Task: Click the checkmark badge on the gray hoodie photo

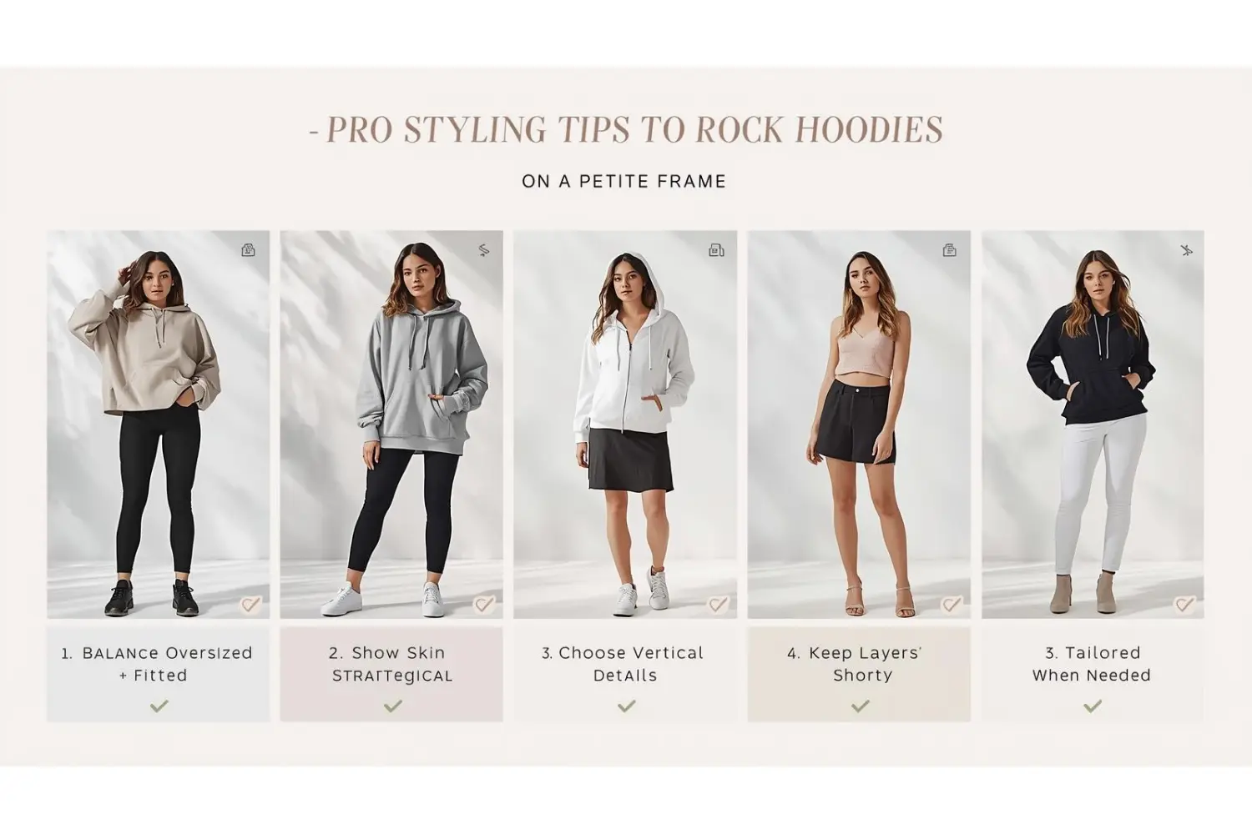Action: click(x=484, y=605)
